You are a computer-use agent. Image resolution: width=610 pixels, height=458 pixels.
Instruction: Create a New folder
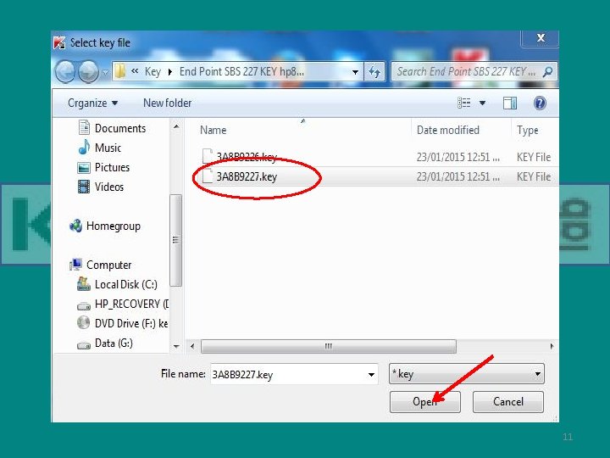coord(167,103)
